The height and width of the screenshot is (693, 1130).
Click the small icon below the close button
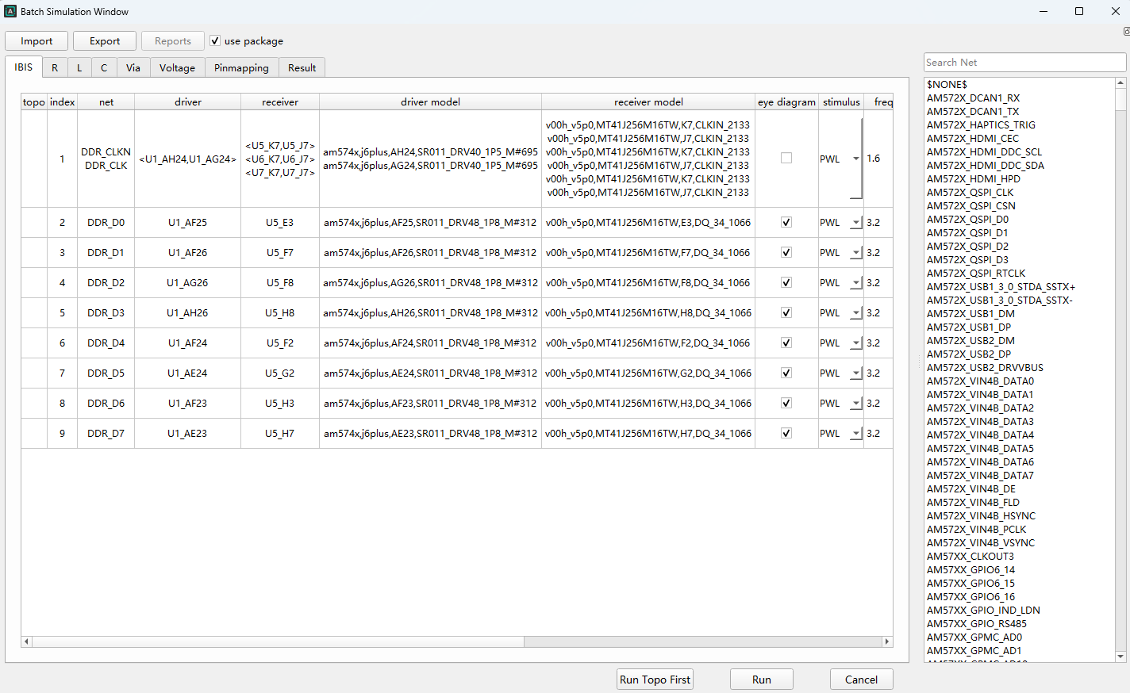click(x=1126, y=32)
